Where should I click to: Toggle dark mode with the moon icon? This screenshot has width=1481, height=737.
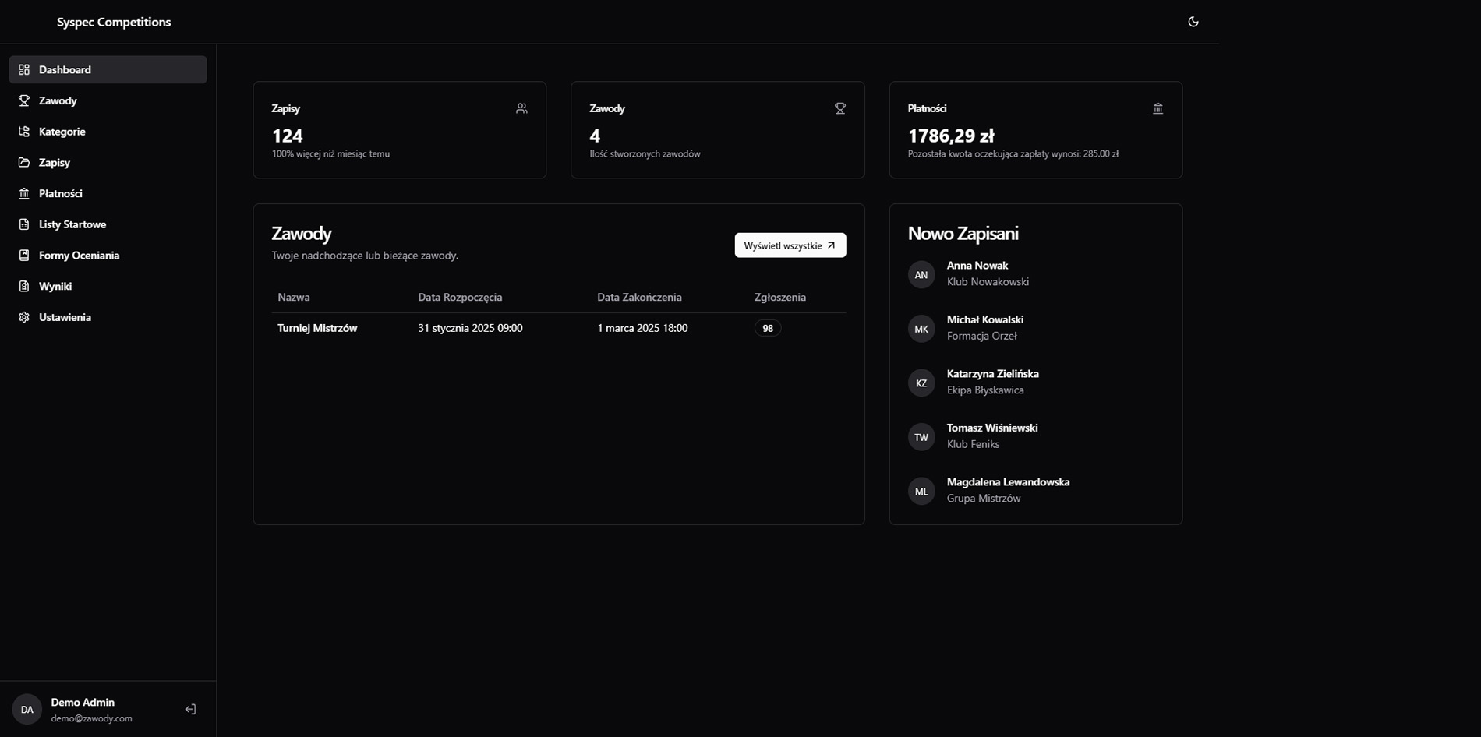(x=1193, y=22)
